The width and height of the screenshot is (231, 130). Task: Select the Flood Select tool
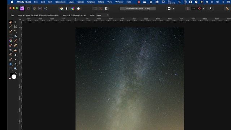(x=15, y=31)
